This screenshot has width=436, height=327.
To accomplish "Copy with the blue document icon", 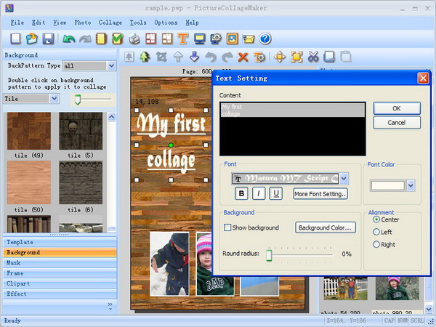I will pyautogui.click(x=329, y=57).
